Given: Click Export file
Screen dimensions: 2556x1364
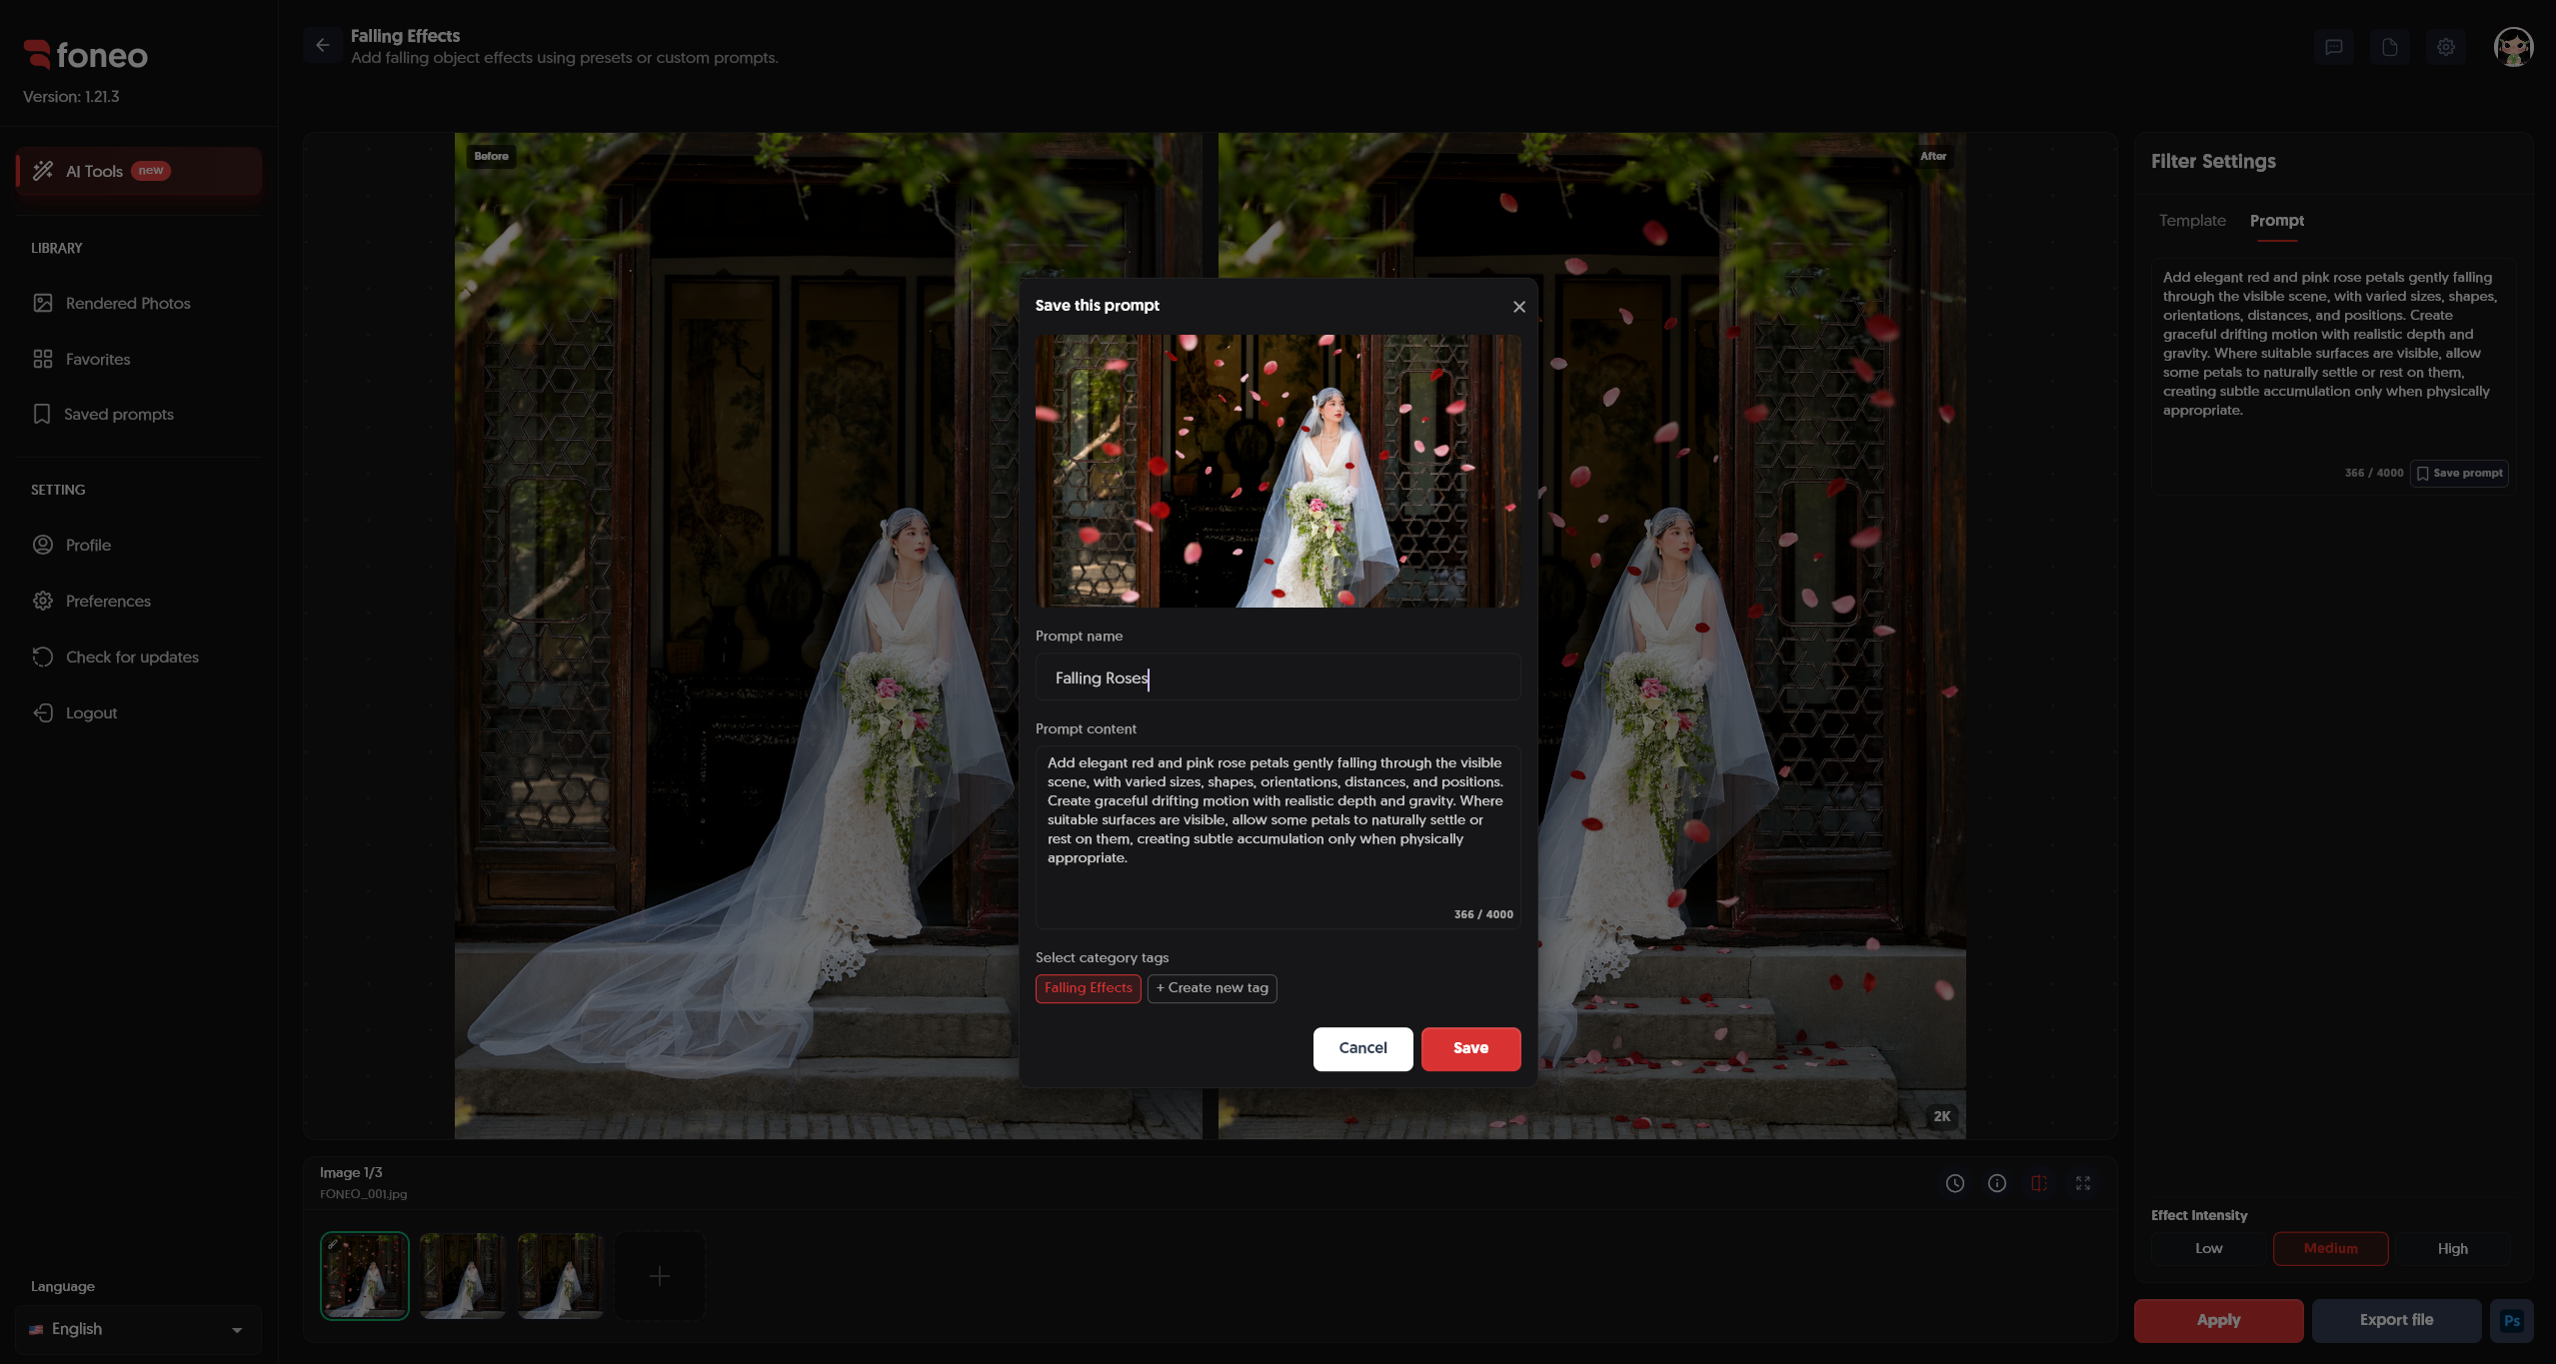Looking at the screenshot, I should point(2396,1320).
